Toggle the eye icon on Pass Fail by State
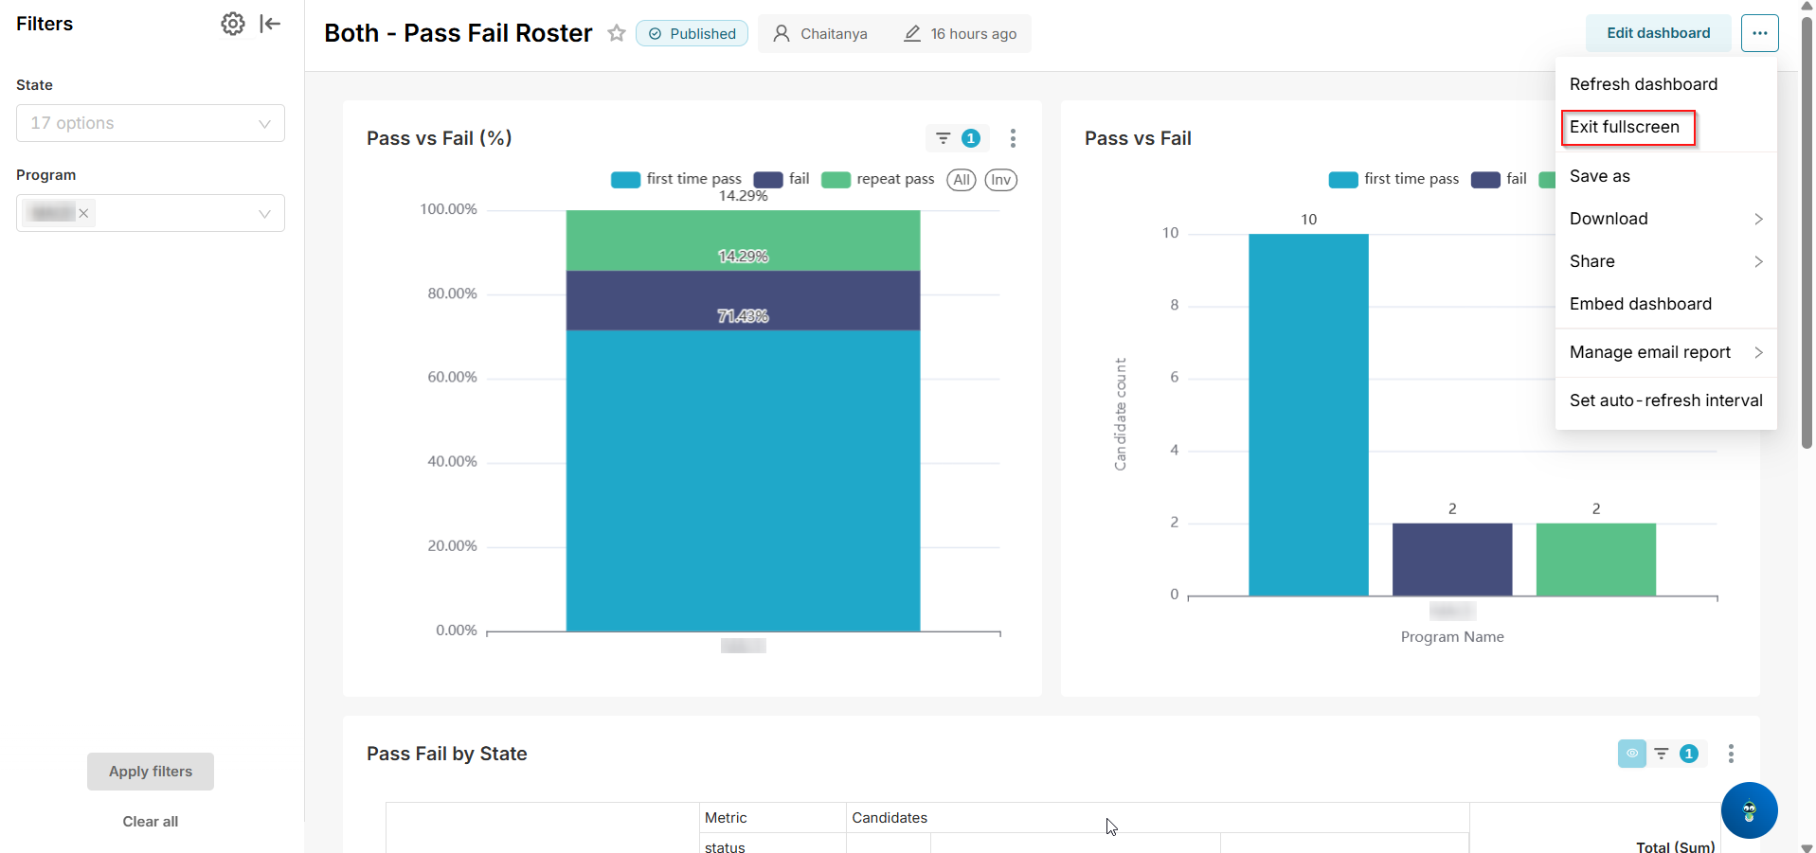This screenshot has width=1816, height=853. click(x=1631, y=754)
